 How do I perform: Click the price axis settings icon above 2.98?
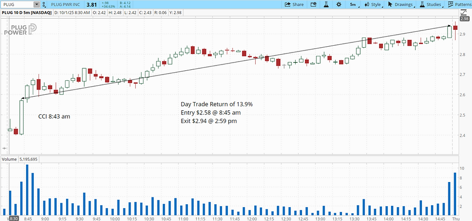pos(463,13)
